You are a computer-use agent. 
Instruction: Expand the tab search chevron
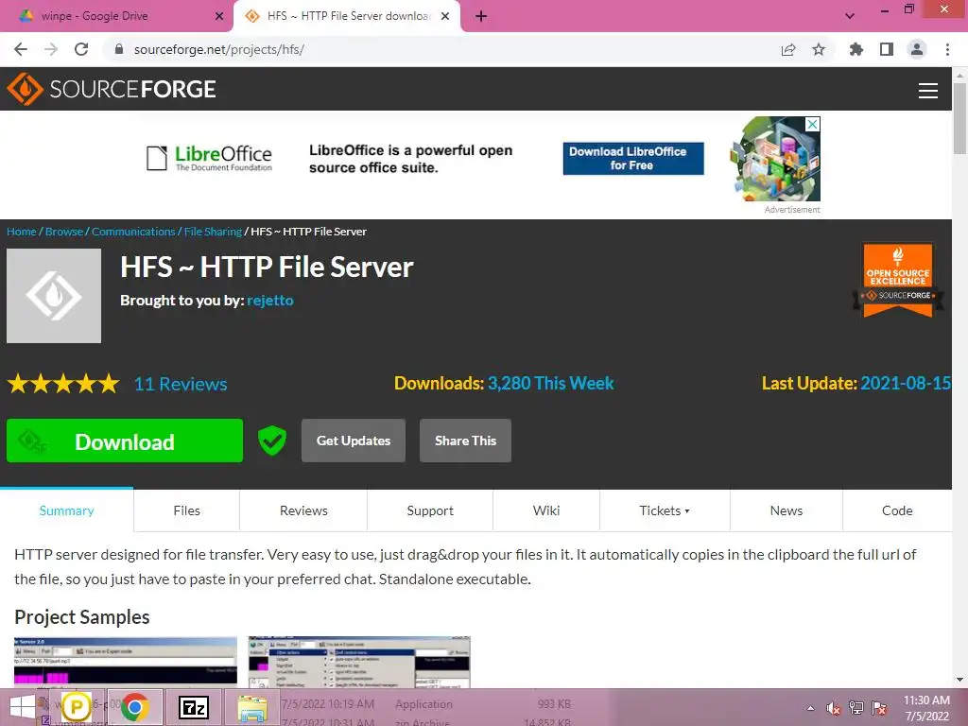(850, 16)
